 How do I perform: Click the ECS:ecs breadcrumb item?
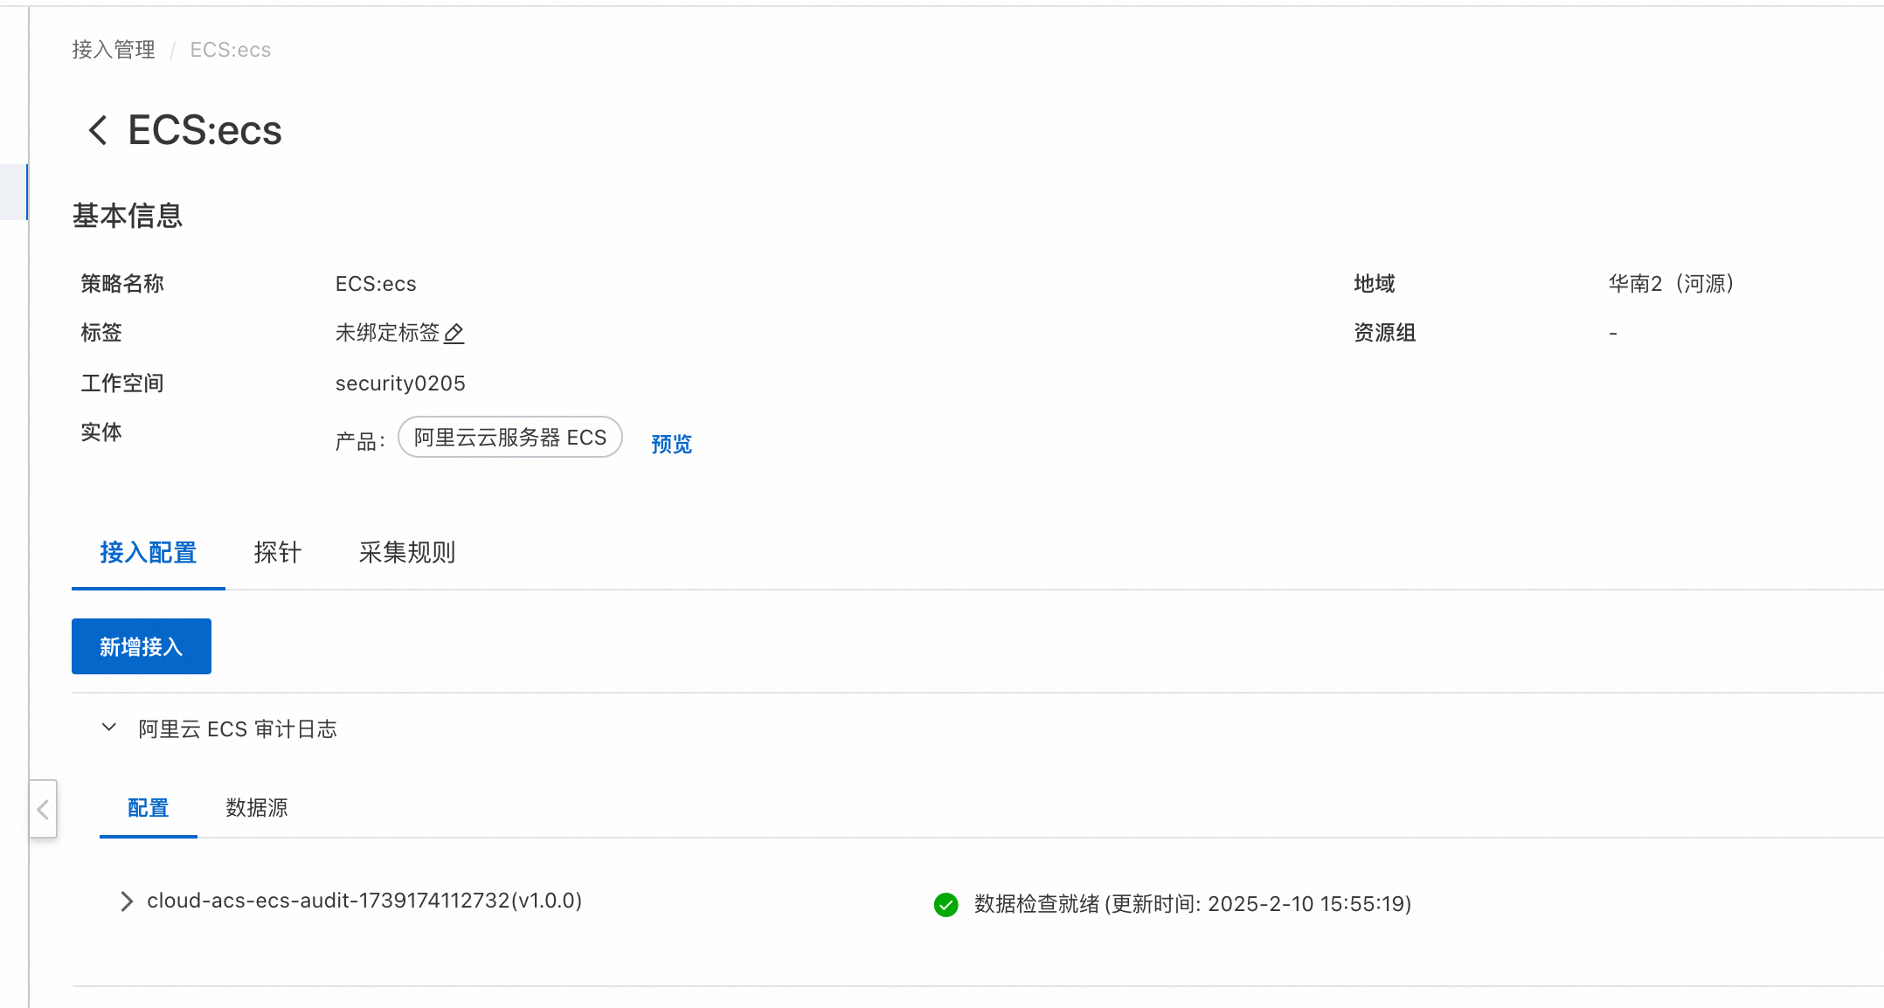pos(231,50)
